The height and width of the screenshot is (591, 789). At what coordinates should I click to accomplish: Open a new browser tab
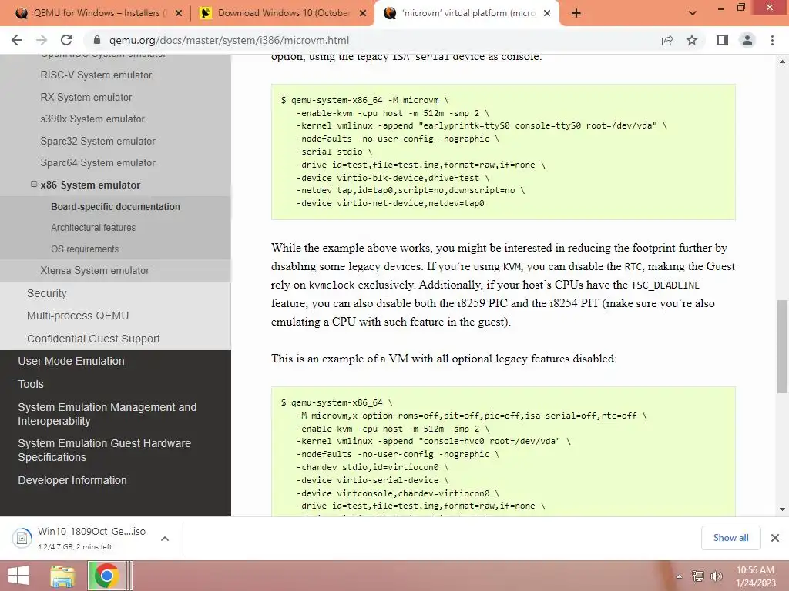pos(576,13)
